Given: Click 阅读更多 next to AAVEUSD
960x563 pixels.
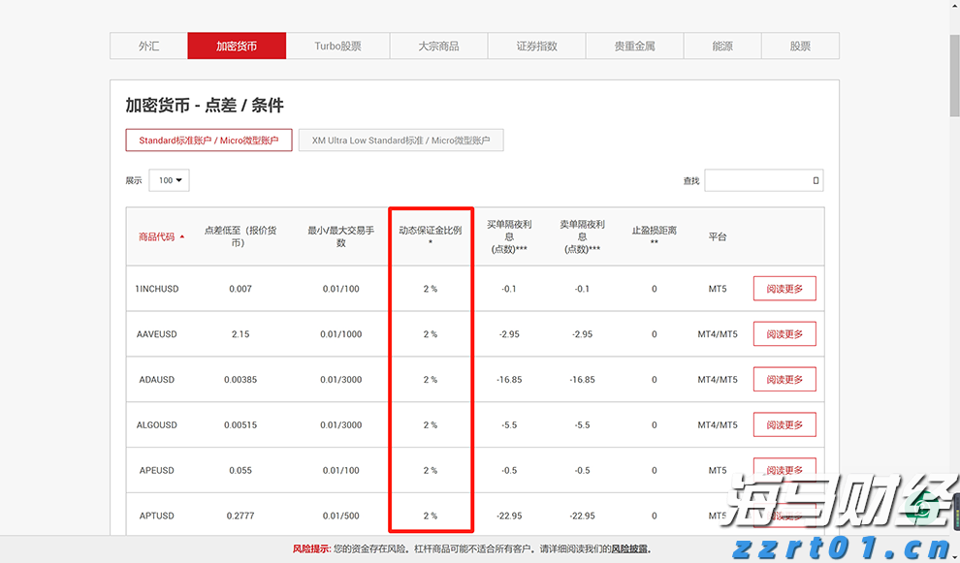Looking at the screenshot, I should [x=784, y=333].
